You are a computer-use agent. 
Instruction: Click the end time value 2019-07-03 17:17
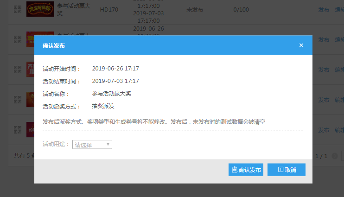tap(115, 81)
